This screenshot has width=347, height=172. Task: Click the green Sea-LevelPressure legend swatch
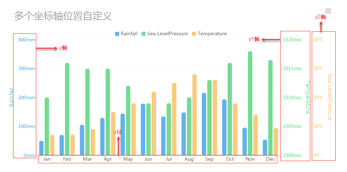click(143, 34)
